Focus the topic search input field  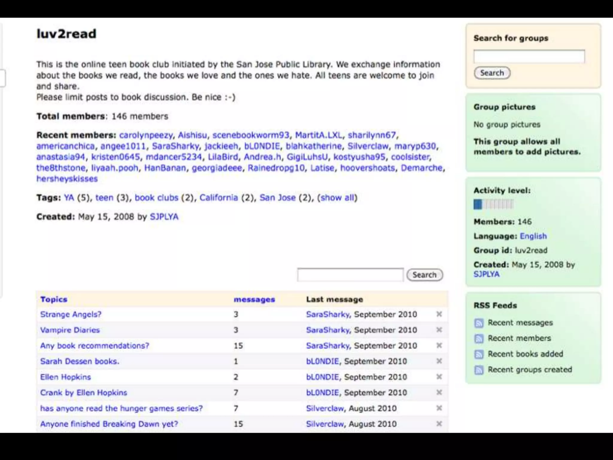350,275
